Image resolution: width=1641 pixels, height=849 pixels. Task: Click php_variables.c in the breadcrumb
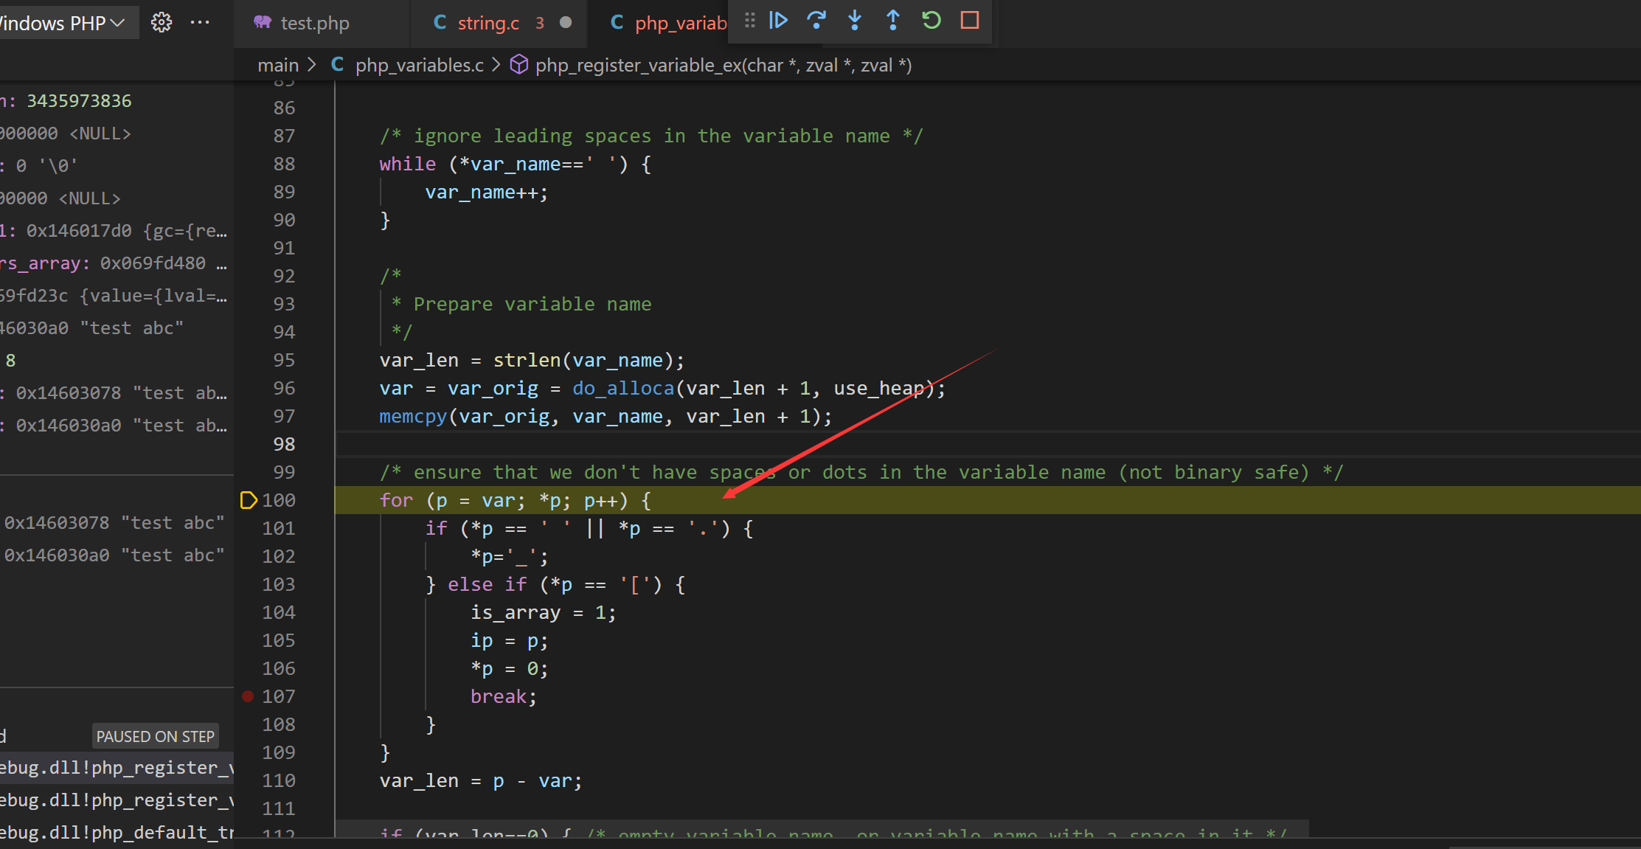click(x=419, y=66)
